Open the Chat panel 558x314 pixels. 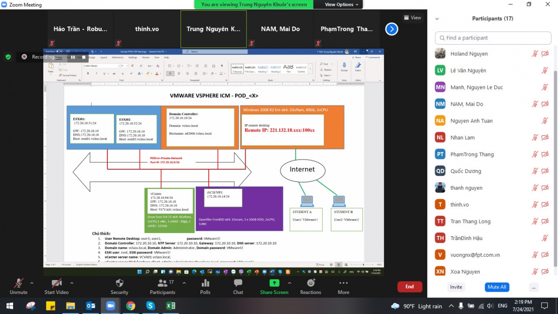tap(238, 287)
